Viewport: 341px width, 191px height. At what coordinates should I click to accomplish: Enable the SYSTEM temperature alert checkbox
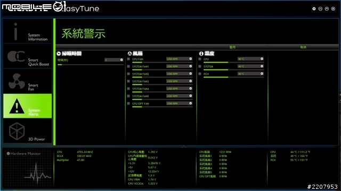200,66
